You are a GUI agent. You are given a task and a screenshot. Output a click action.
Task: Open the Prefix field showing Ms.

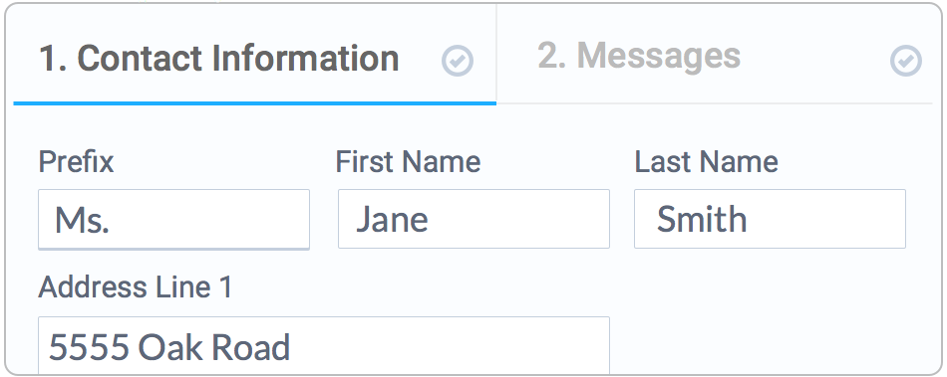pos(173,219)
